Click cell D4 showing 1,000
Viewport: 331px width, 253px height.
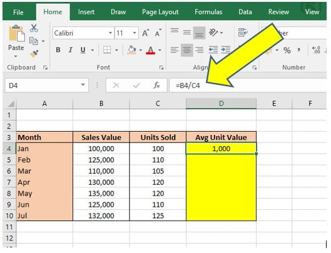coord(222,149)
